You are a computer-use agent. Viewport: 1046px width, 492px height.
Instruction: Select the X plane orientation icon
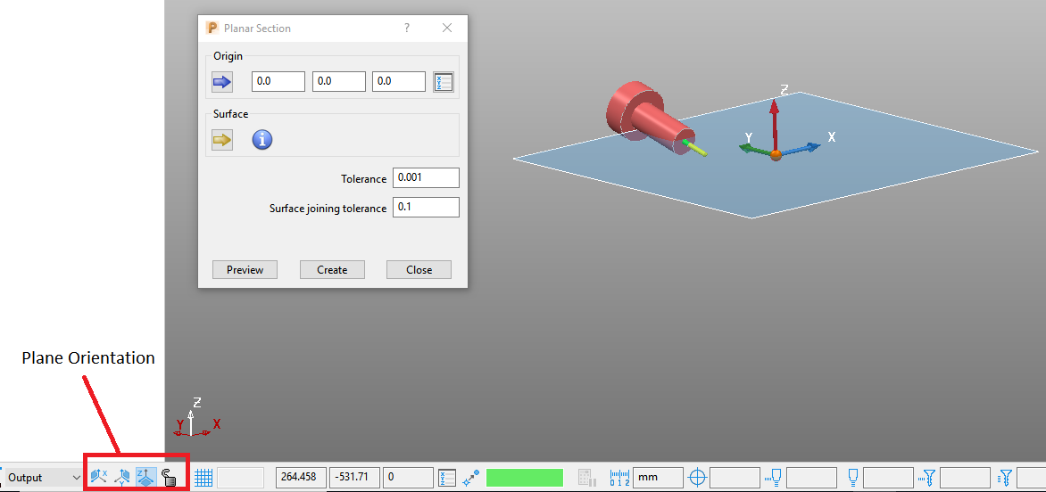point(98,476)
